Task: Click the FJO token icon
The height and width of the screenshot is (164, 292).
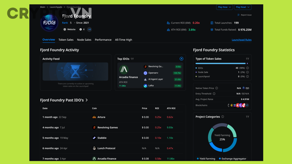Action: [x=244, y=88]
